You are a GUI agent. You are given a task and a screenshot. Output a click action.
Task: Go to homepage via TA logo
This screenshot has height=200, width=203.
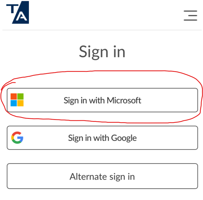click(18, 12)
